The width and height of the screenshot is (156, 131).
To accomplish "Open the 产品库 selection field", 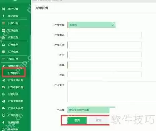I will tap(88, 110).
